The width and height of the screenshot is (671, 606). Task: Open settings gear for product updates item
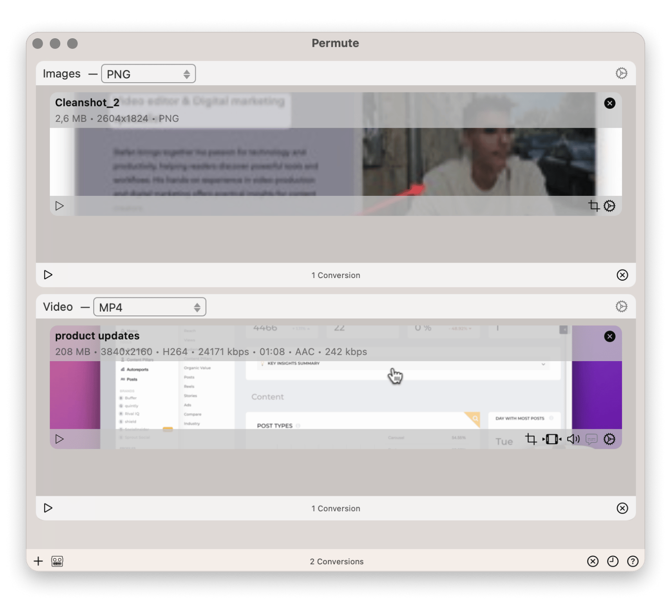coord(609,439)
